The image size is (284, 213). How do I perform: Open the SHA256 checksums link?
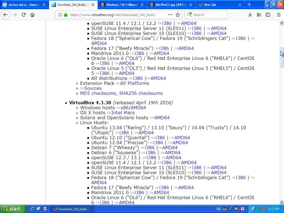141,93
